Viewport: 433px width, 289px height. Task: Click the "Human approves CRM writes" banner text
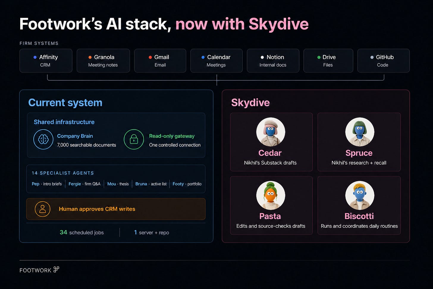(97, 209)
